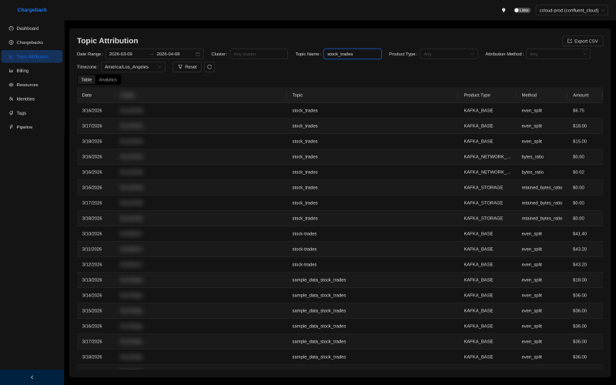Switch to the Analytics tab
The image size is (616, 385).
point(108,80)
